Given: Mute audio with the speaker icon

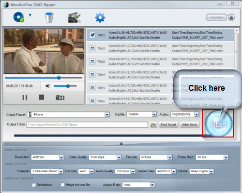Looking at the screenshot, I should [48, 86].
